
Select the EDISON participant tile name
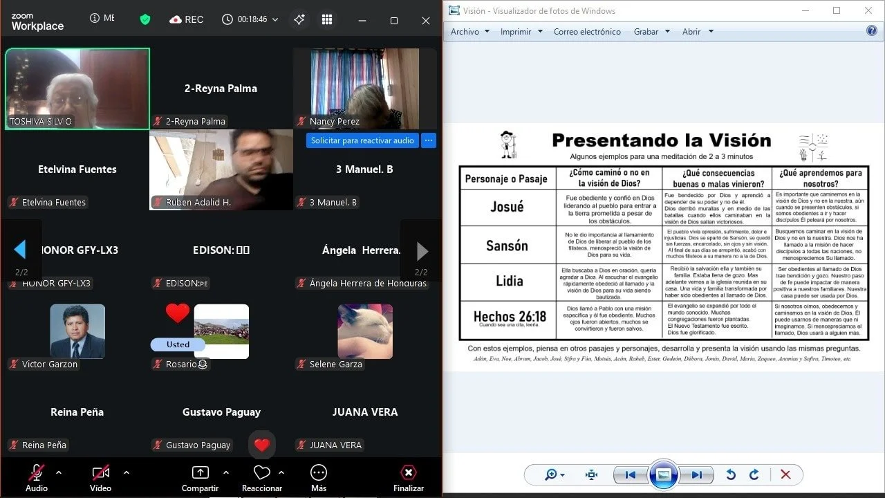click(221, 250)
